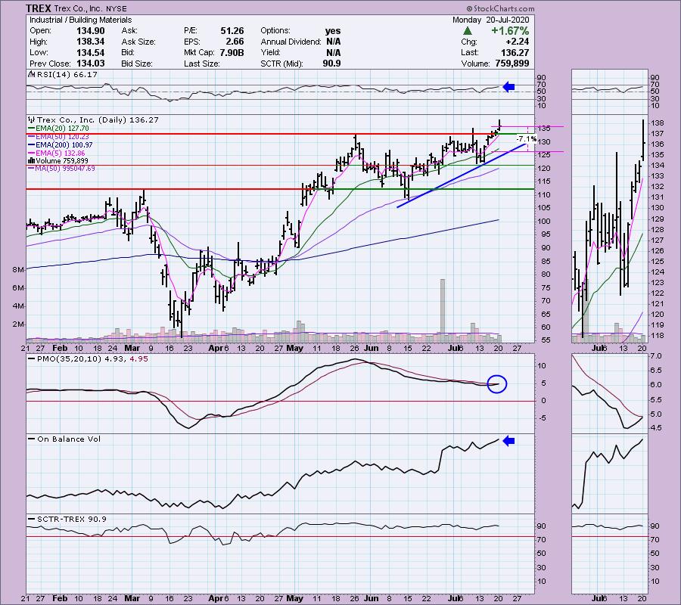This screenshot has width=681, height=605.
Task: Click the 2M volume axis label
Action: tap(18, 324)
